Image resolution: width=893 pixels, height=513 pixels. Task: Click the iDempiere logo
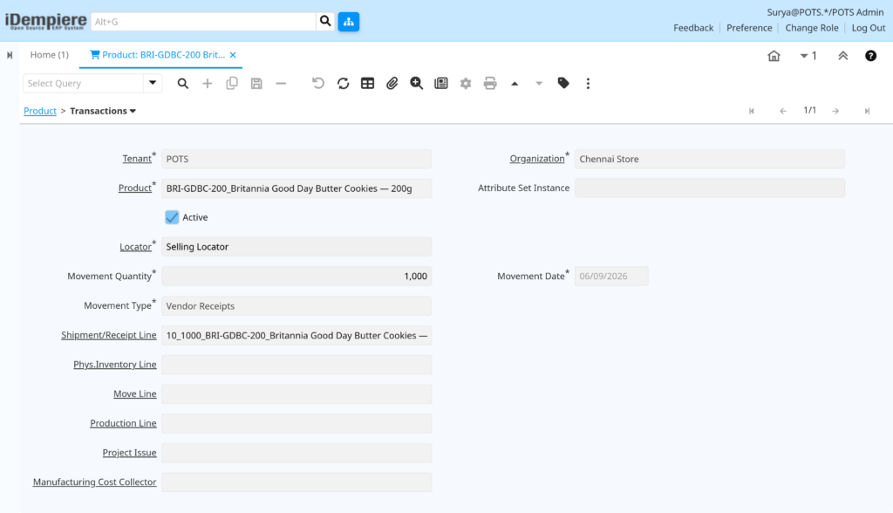(45, 22)
